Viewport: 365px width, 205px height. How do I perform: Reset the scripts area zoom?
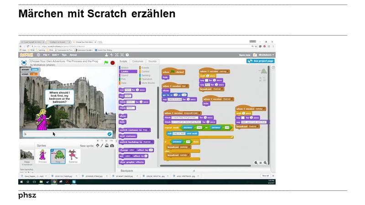click(x=261, y=163)
